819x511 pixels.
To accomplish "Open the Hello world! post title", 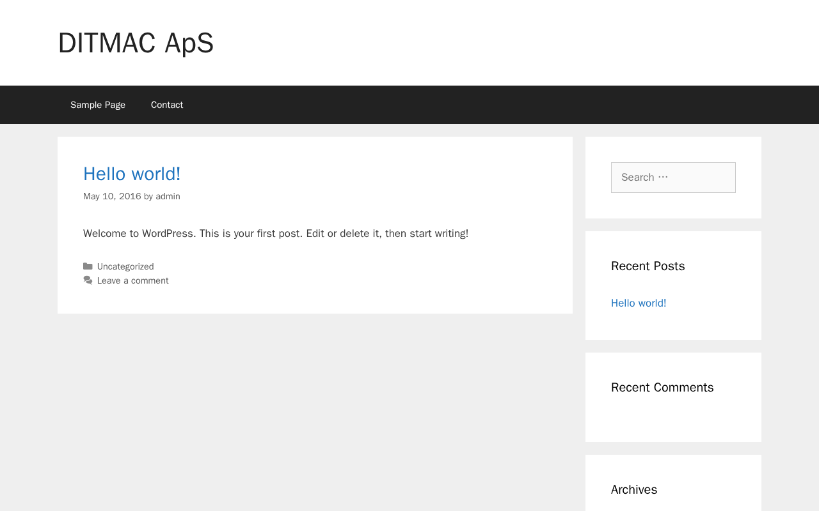I will (132, 174).
